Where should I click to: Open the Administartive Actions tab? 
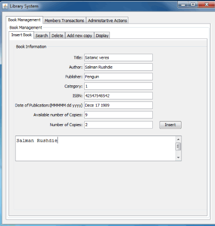pyautogui.click(x=107, y=21)
